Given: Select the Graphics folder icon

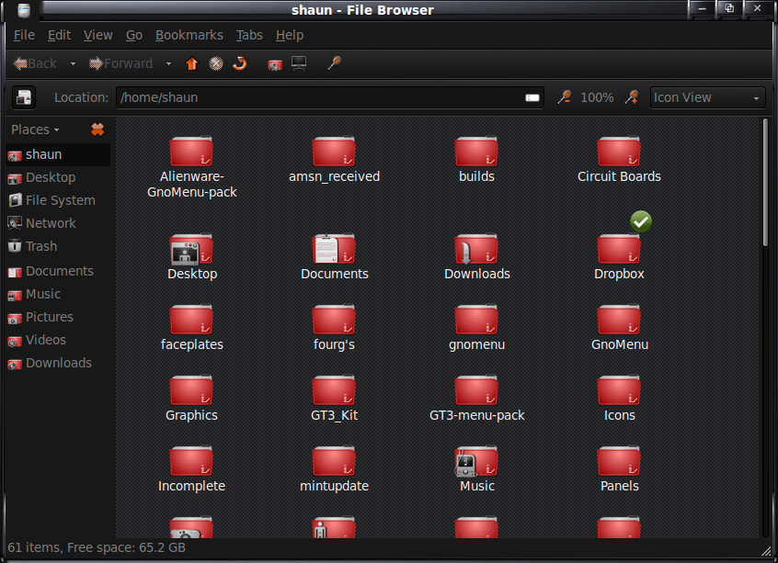Looking at the screenshot, I should point(191,390).
